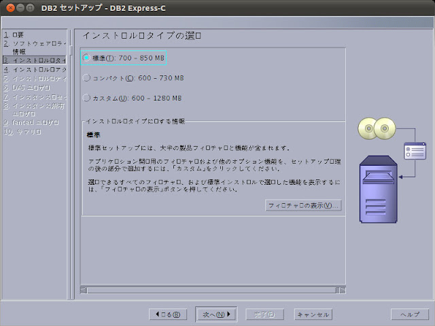Pick the カスタム 600 - 1280 MB option

pos(133,98)
